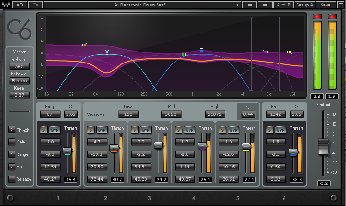
Task: Change the Electro behavior mode
Action: (19, 81)
